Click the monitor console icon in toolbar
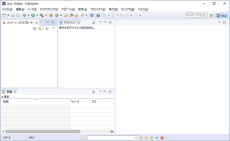230x141 pixels. tap(92, 15)
